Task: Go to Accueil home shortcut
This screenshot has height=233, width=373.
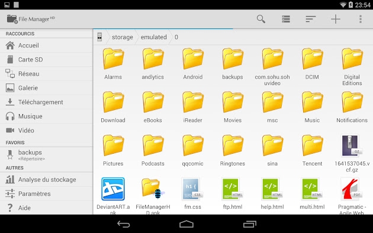Action: click(x=46, y=46)
